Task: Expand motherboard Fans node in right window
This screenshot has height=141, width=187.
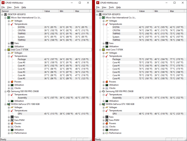Action: tap(104, 44)
